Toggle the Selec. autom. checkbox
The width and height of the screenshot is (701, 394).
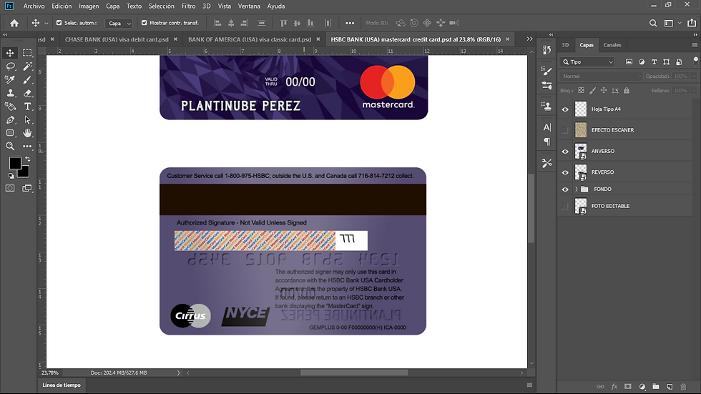(59, 23)
